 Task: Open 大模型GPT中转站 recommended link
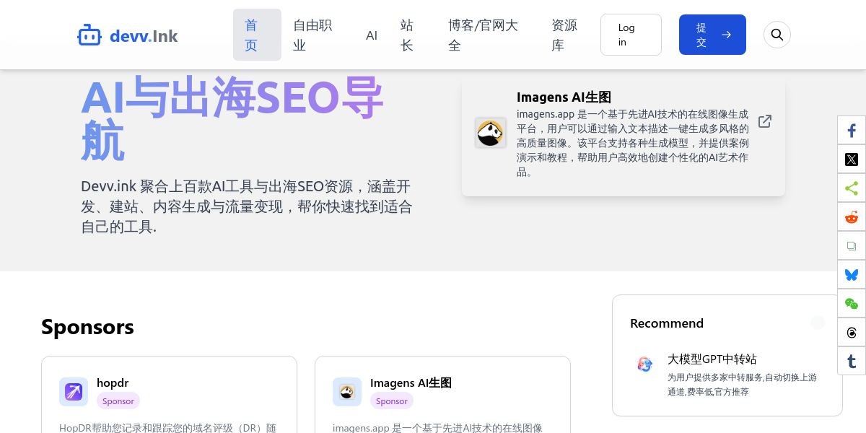click(712, 359)
